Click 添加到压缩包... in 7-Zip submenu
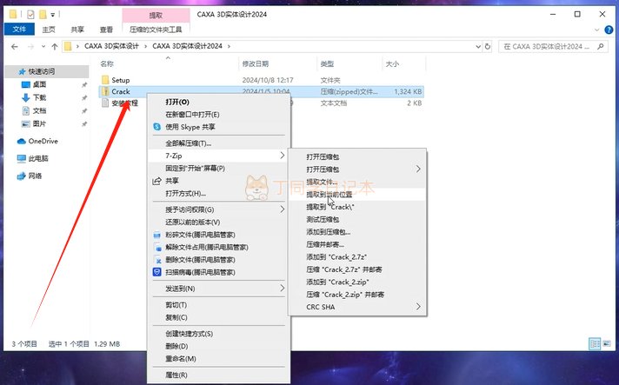Screen dimensions: 619x385 pos(328,232)
